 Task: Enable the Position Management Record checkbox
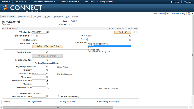(x=33, y=63)
